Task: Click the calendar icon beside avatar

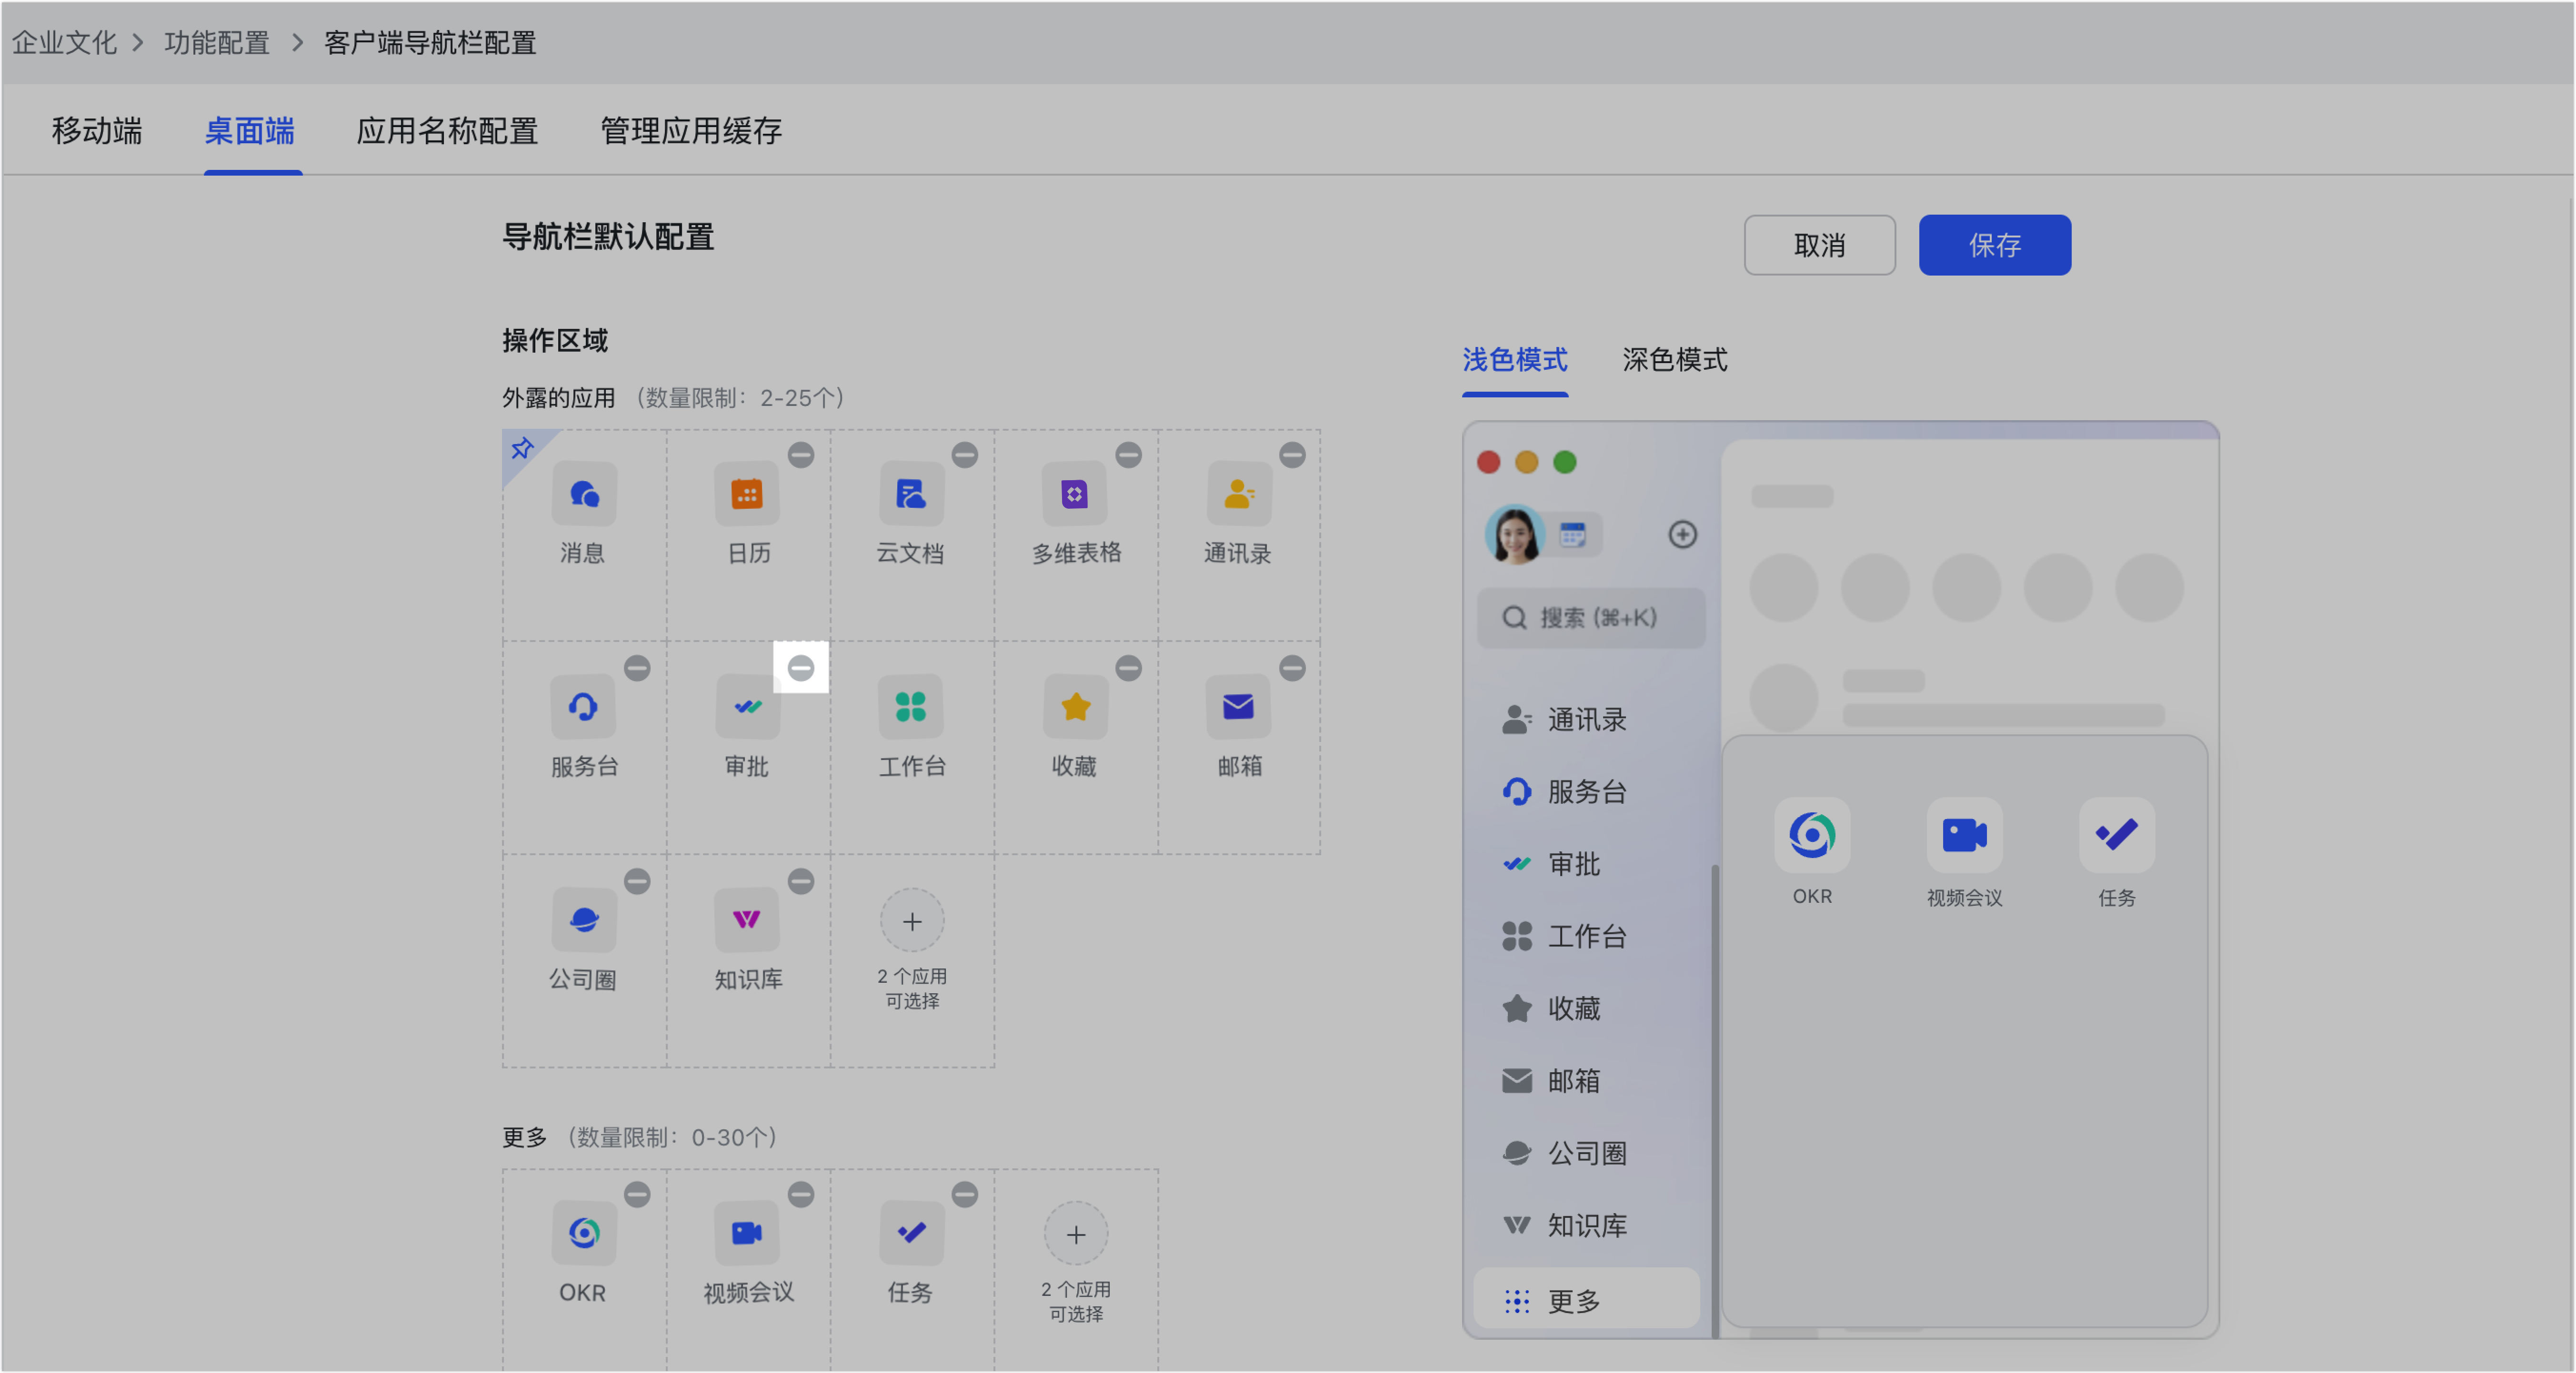Action: (x=1573, y=534)
